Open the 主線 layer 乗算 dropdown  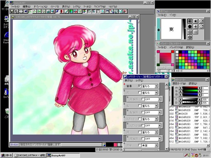(x=156, y=145)
